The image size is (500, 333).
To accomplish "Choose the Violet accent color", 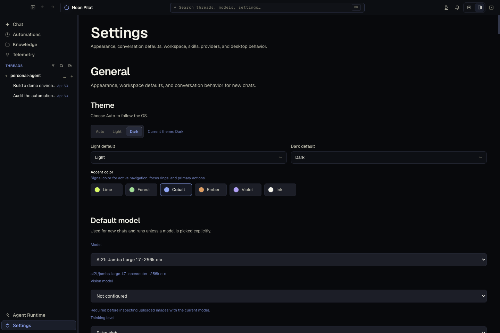I will pyautogui.click(x=245, y=190).
